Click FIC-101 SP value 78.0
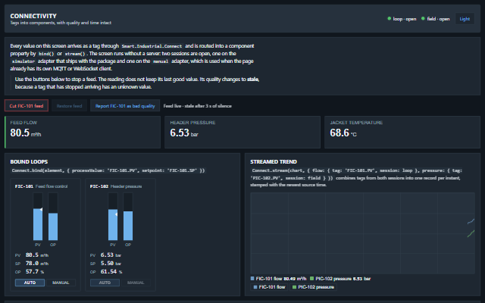This screenshot has width=485, height=303. 32,264
